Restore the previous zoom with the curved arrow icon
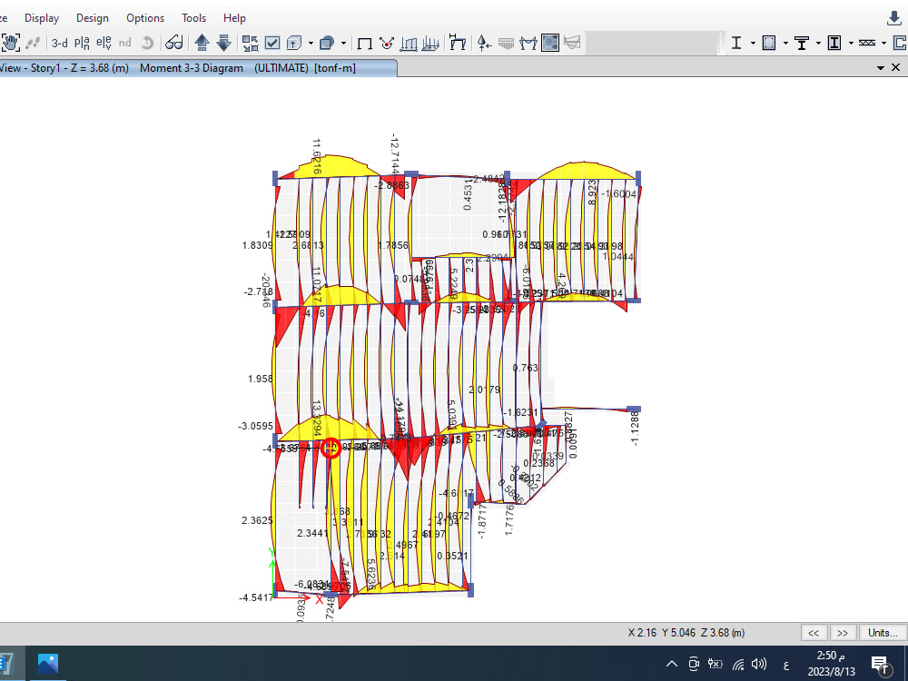Screen dimensions: 908x681 coord(147,42)
